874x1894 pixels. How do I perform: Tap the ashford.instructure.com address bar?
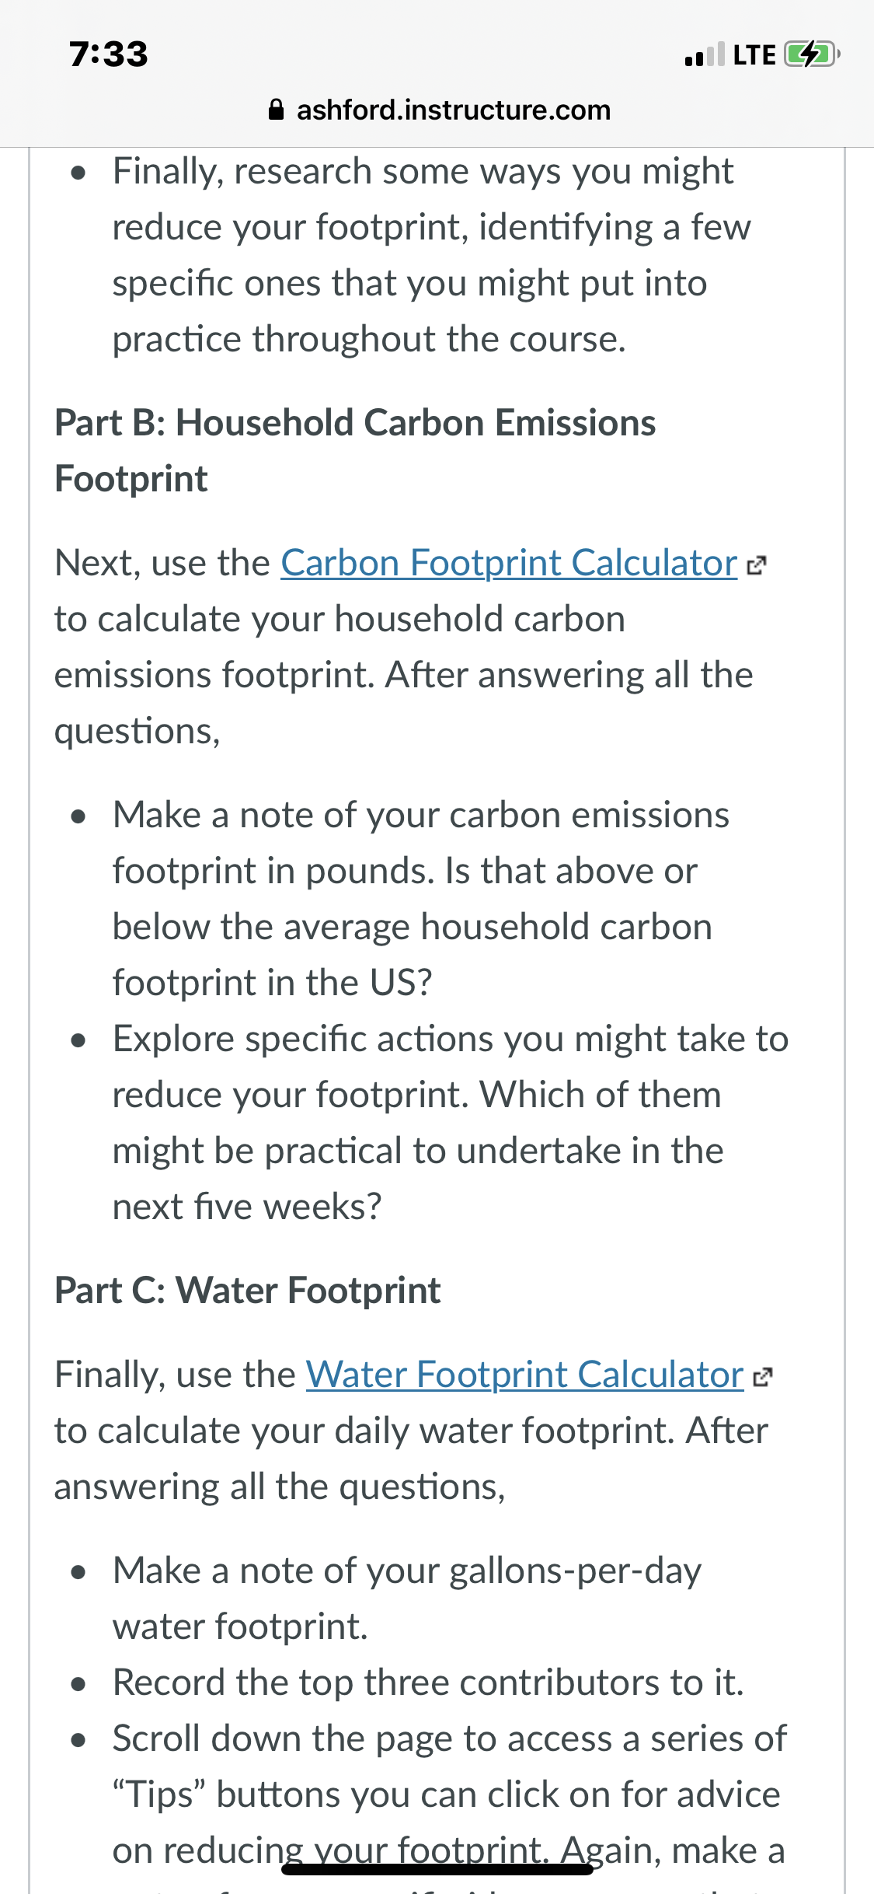tap(439, 110)
